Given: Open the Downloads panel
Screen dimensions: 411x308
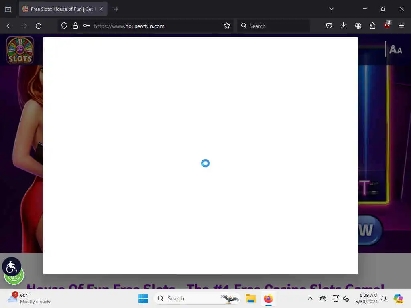Looking at the screenshot, I should click(x=344, y=26).
